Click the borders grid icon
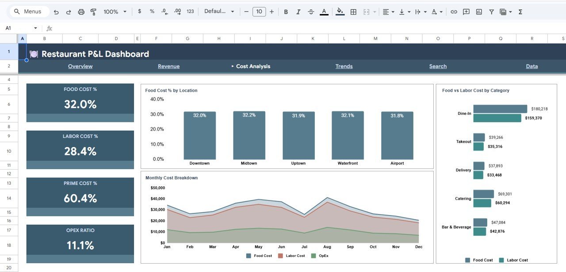 (x=353, y=12)
